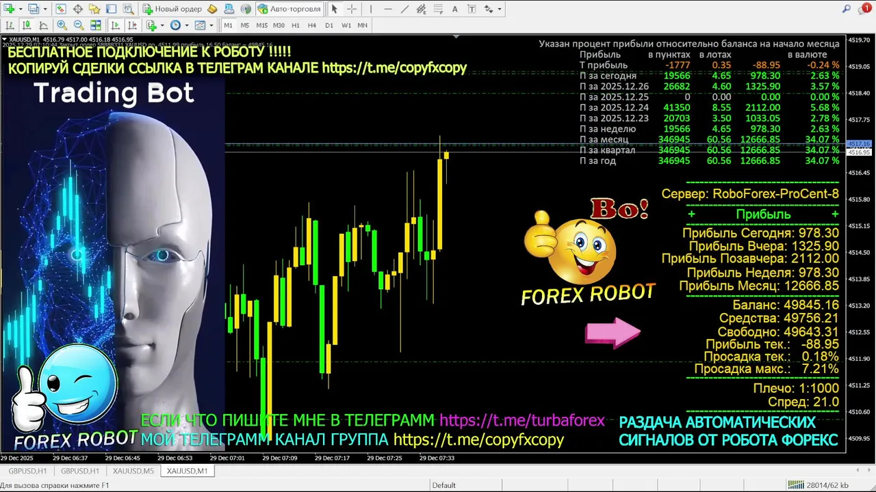Open the chart Templates icon
The height and width of the screenshot is (492, 876).
coord(200,25)
